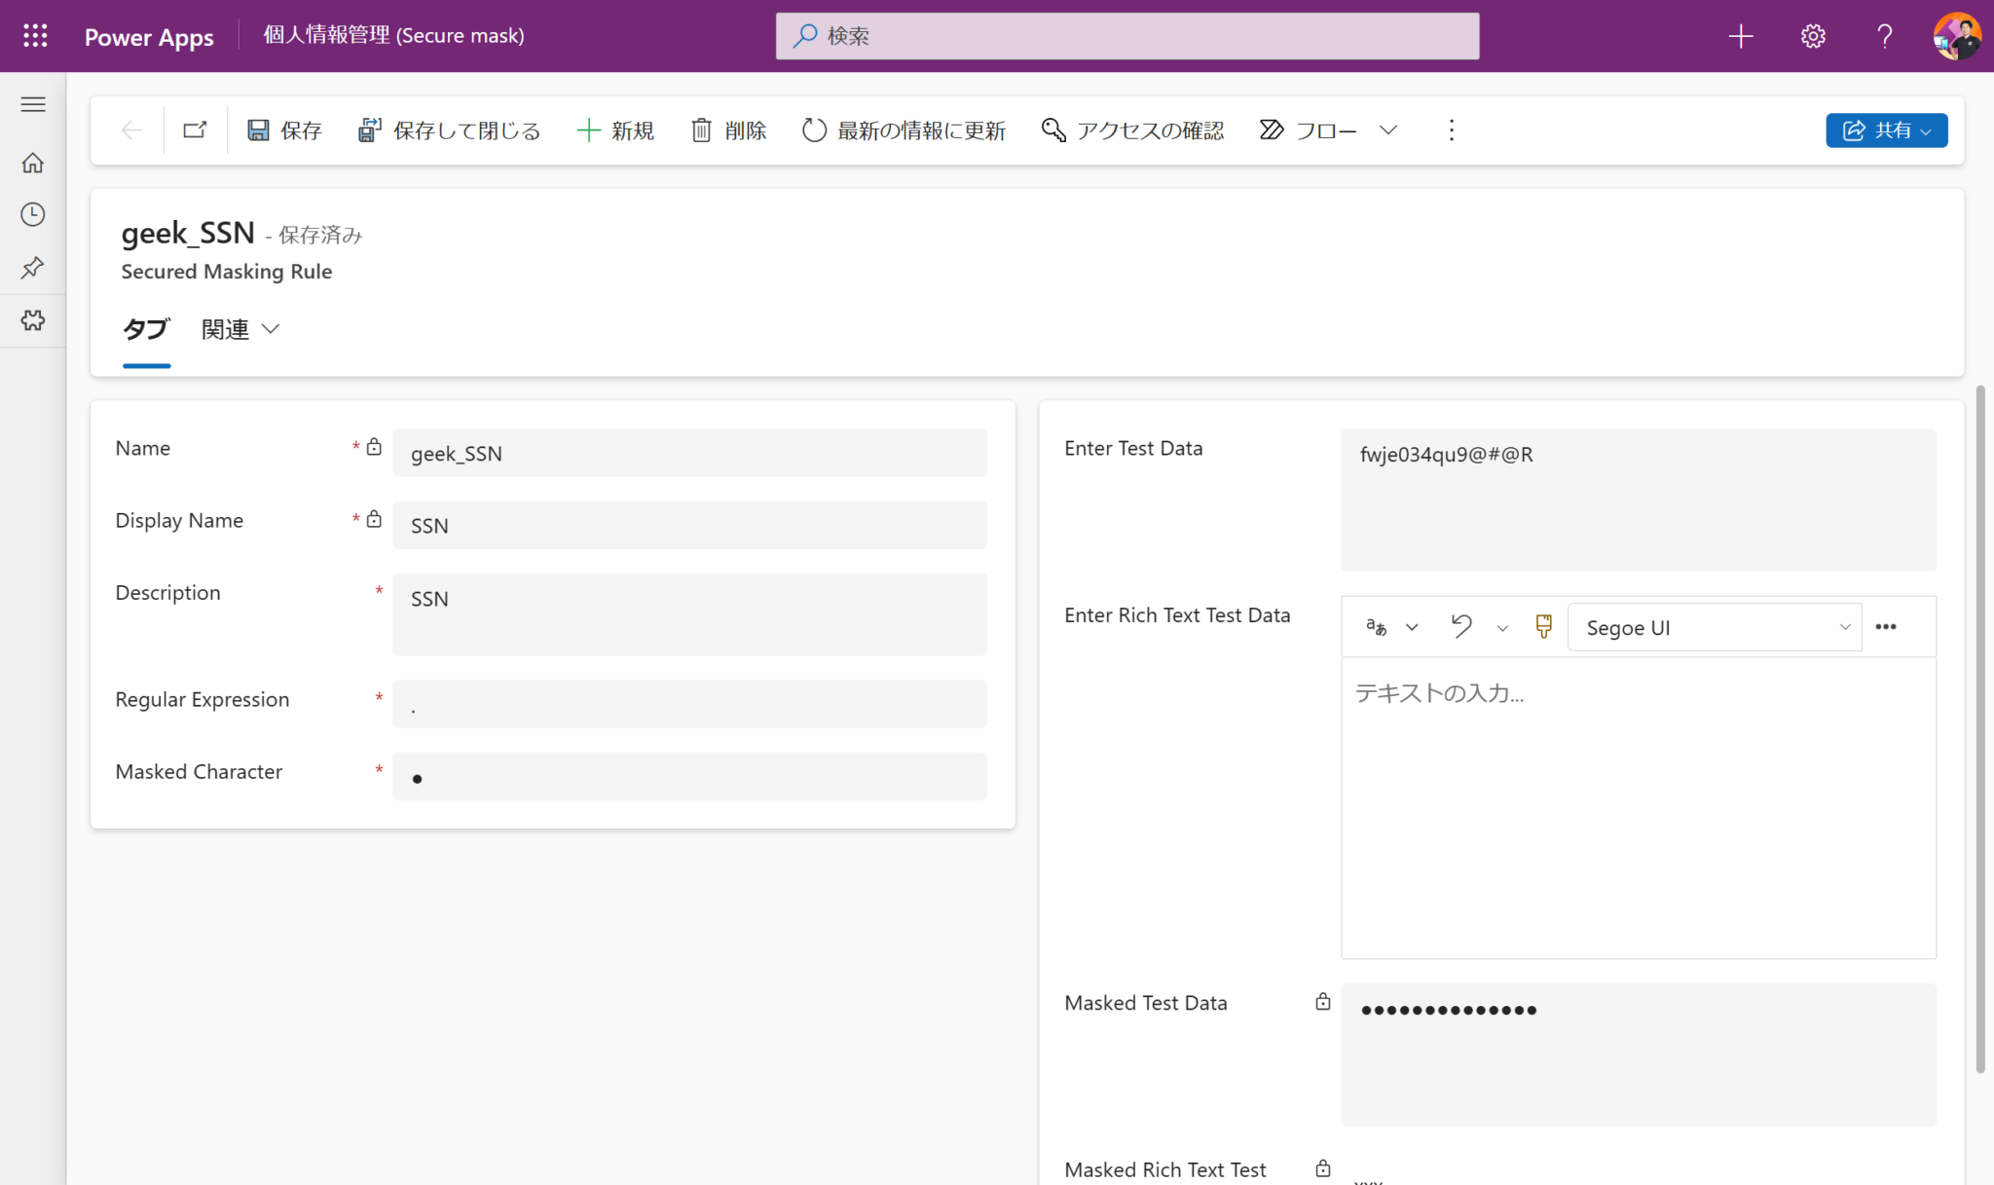The image size is (1994, 1185).
Task: Go to Home in the left sidebar
Action: pyautogui.click(x=33, y=163)
